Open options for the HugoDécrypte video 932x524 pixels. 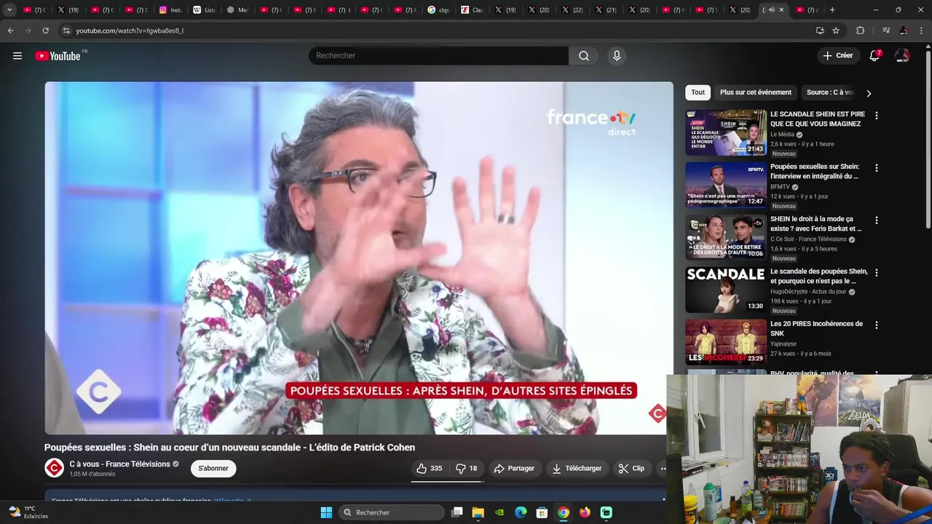[876, 273]
